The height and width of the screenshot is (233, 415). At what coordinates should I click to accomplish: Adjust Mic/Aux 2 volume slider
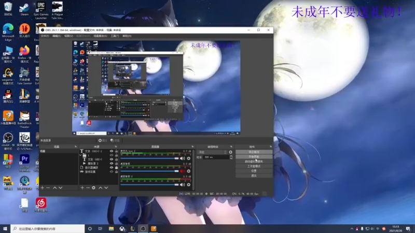coord(149,158)
